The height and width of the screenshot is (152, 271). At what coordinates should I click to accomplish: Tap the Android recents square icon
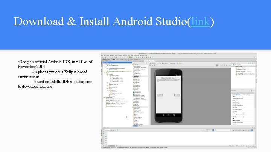coord(174,115)
